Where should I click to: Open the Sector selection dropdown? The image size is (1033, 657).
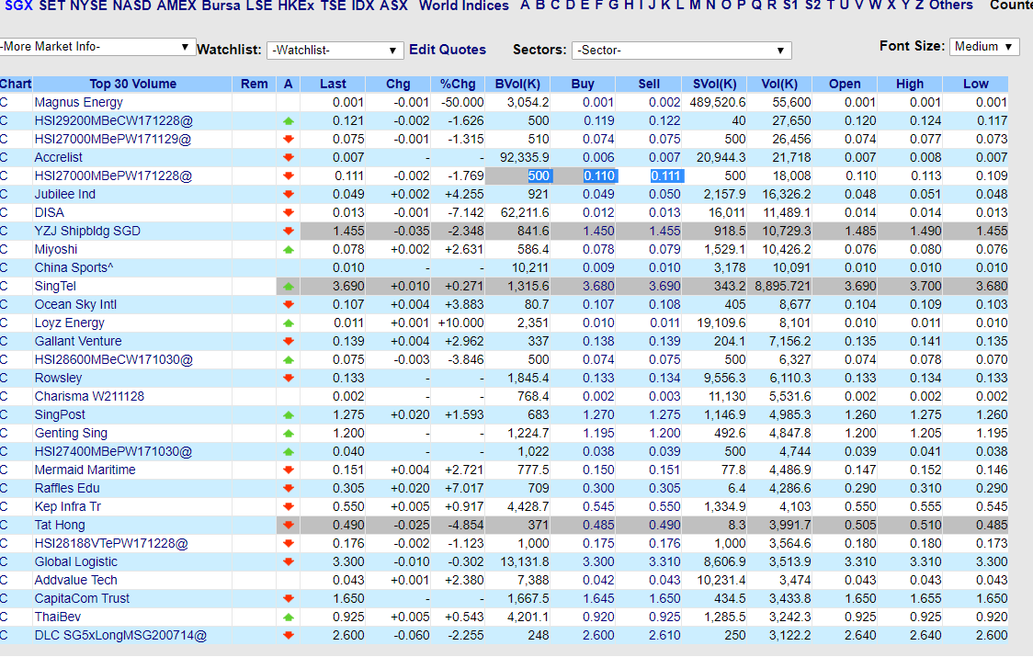[x=681, y=51]
